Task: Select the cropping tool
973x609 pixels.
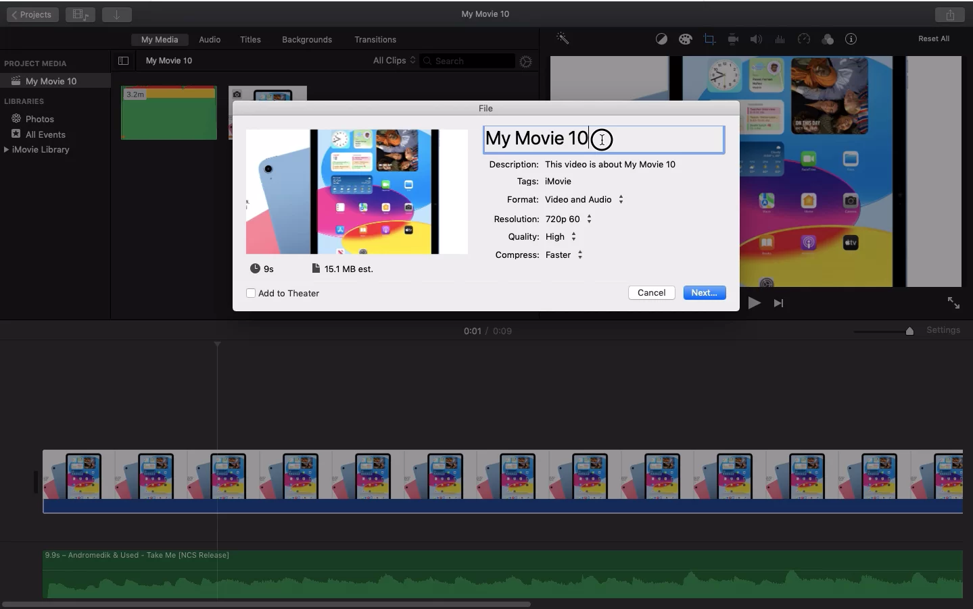Action: point(709,39)
